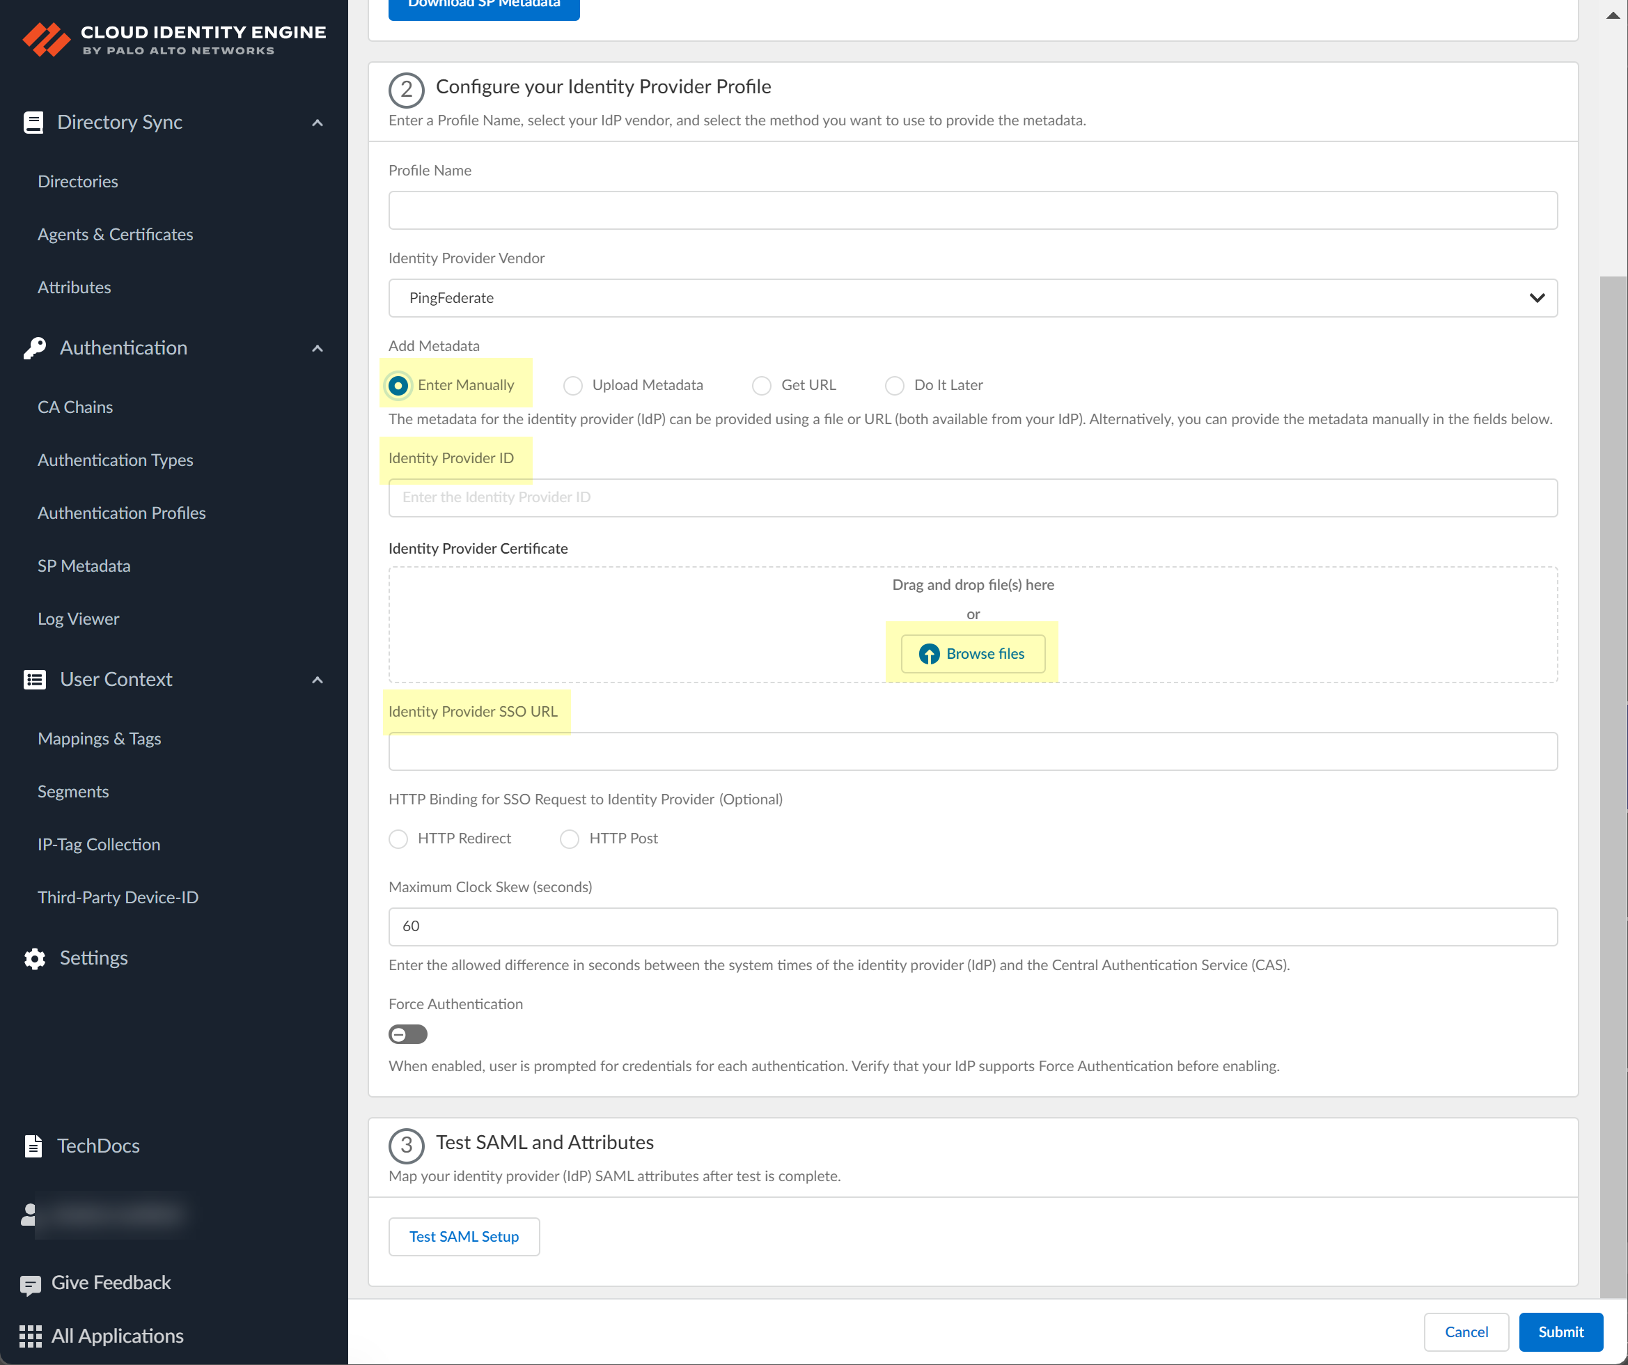Collapse the Directory Sync section chevron
This screenshot has width=1628, height=1365.
(x=317, y=123)
